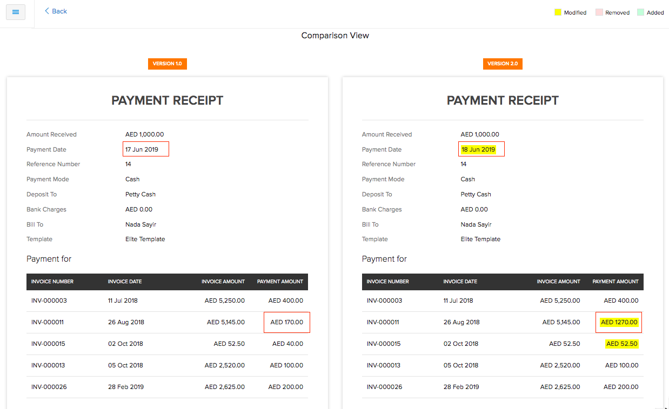Select the Version 2.0 badge
The height and width of the screenshot is (409, 669).
click(x=503, y=64)
